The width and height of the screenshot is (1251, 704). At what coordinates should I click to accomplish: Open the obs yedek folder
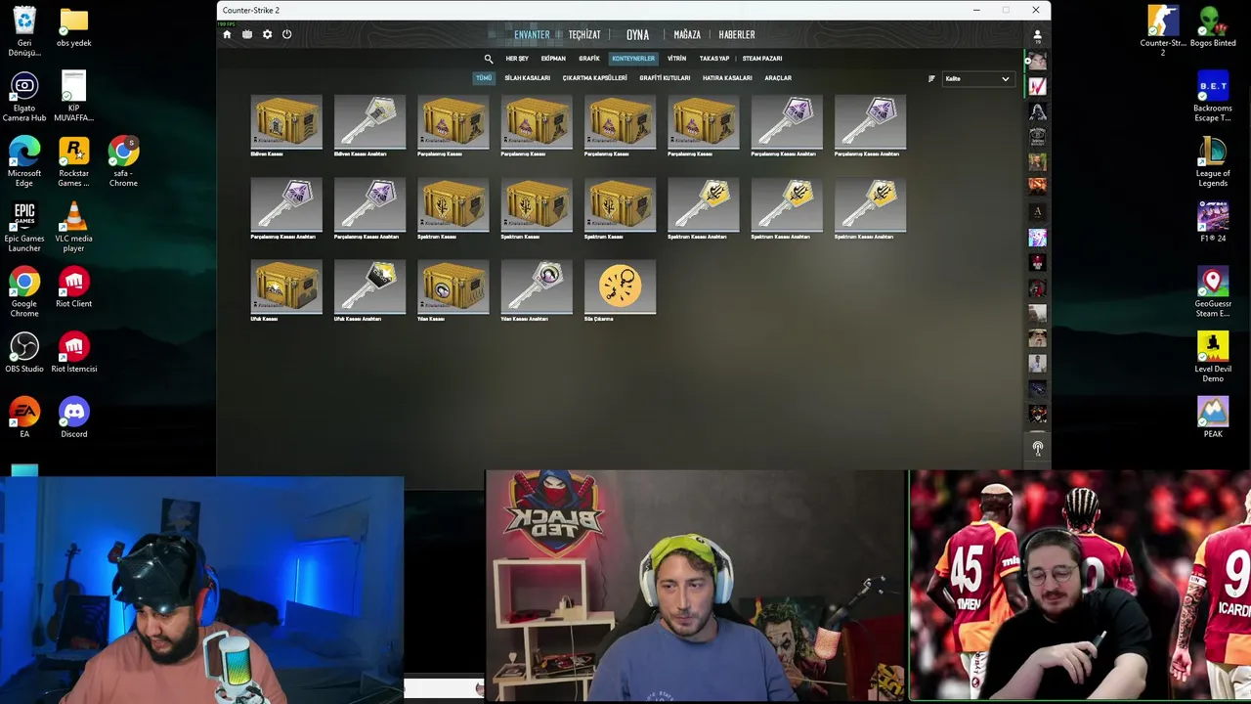[x=74, y=28]
